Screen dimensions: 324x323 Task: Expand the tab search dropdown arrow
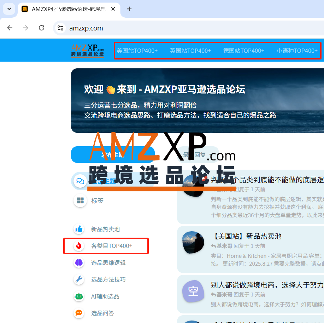(x=9, y=9)
